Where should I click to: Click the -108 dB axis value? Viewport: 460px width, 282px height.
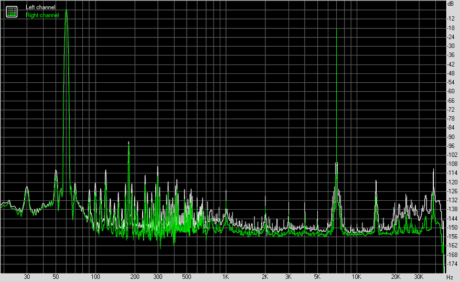452,164
